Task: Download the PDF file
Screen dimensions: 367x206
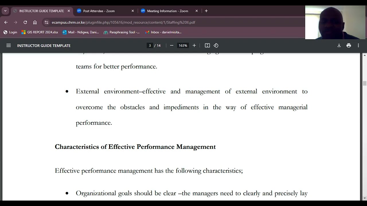Action: point(339,45)
